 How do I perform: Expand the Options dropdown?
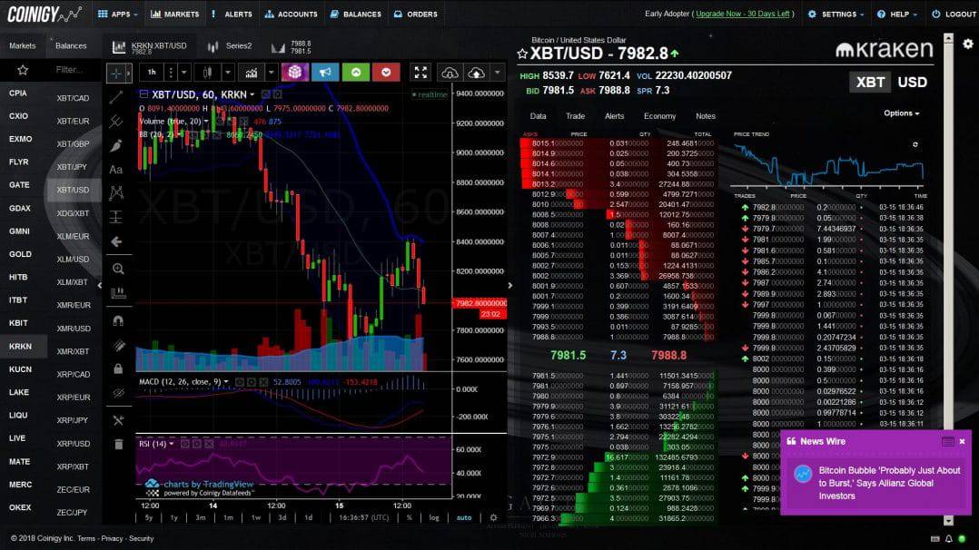[901, 113]
